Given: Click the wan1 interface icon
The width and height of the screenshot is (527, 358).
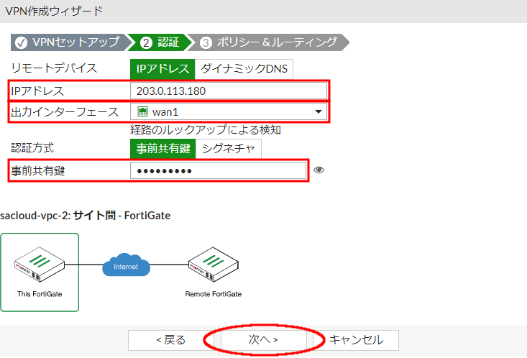Looking at the screenshot, I should (x=142, y=112).
